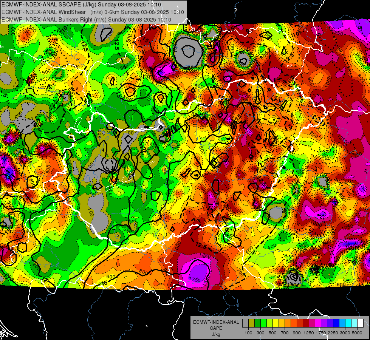Select the yellow-green lime legend swatch
Image resolution: width=370 pixels, height=340 pixels.
270,323
